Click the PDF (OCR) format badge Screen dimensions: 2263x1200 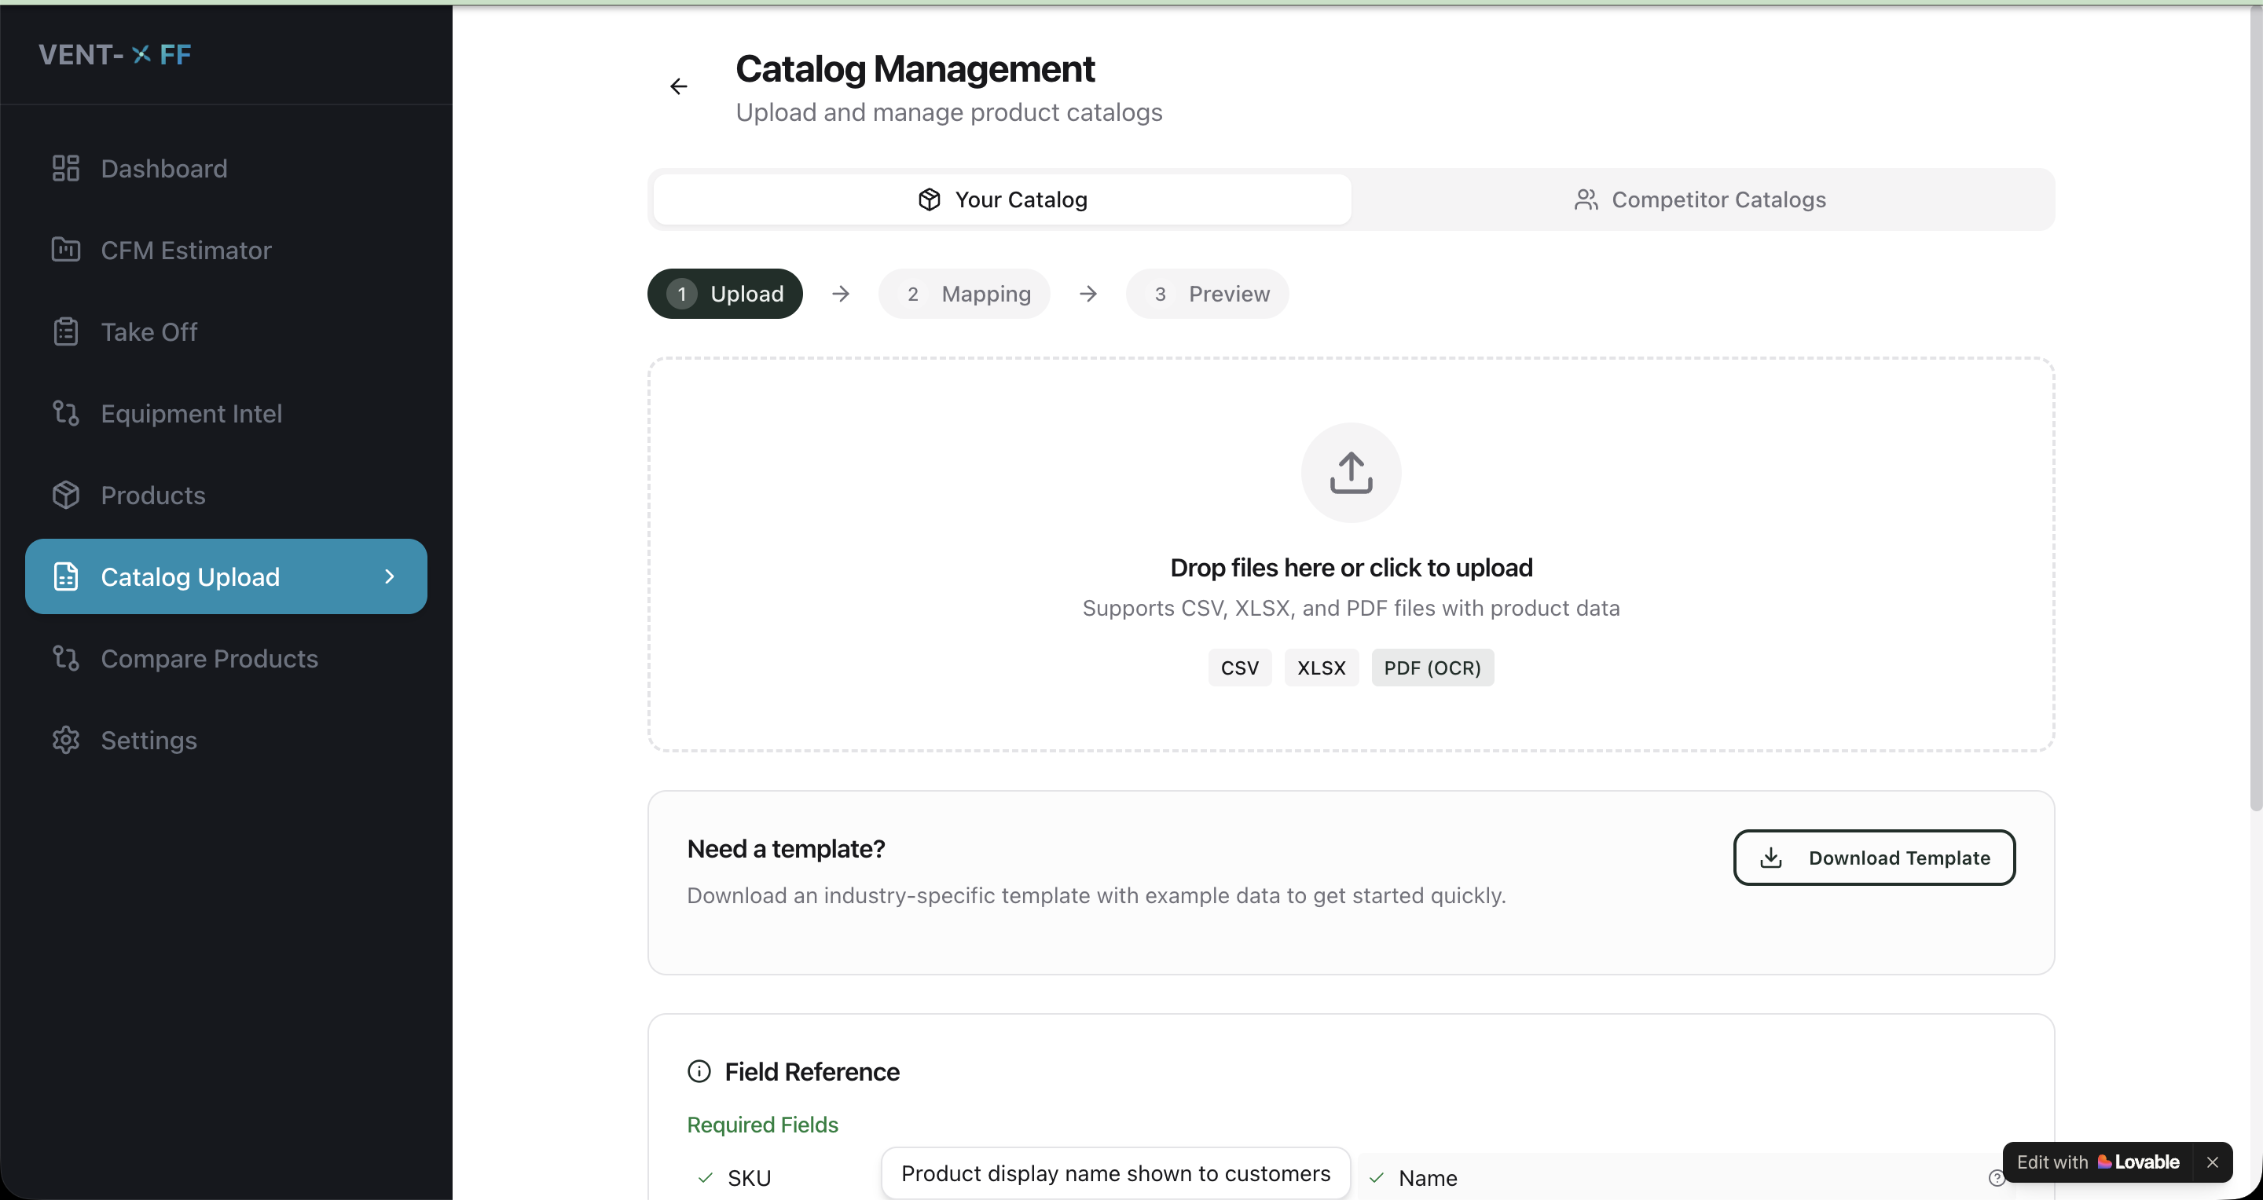[x=1432, y=668]
